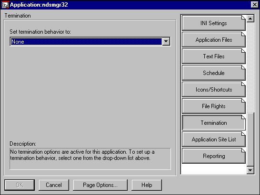Switch to the Application Files page
The height and width of the screenshot is (195, 260).
click(x=213, y=40)
